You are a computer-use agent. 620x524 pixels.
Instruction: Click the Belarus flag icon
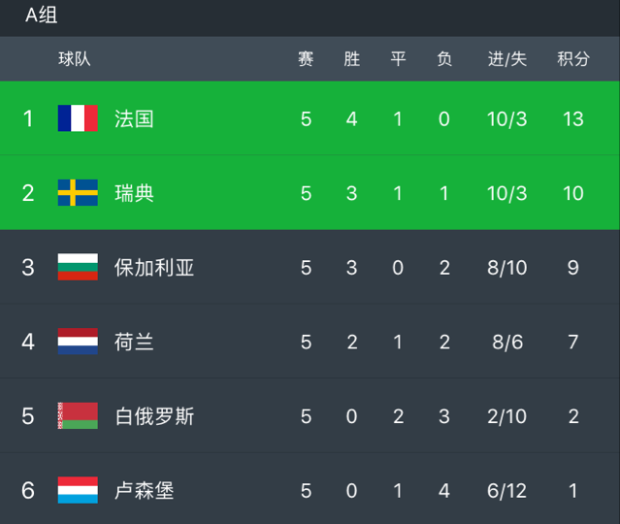(x=78, y=415)
